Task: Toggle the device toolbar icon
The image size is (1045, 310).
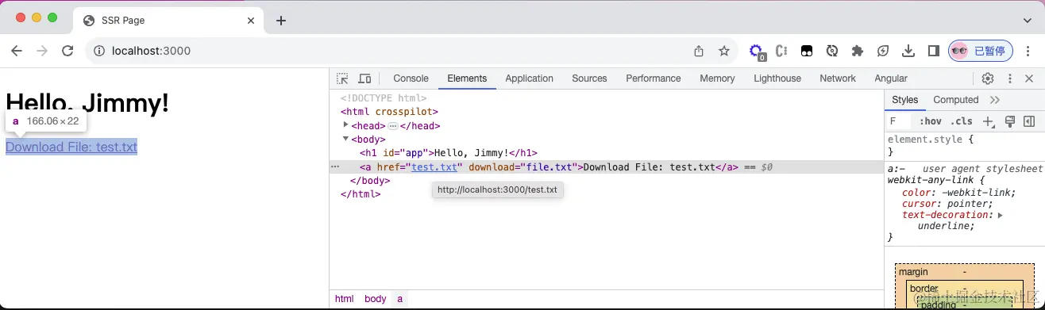Action: tap(365, 78)
